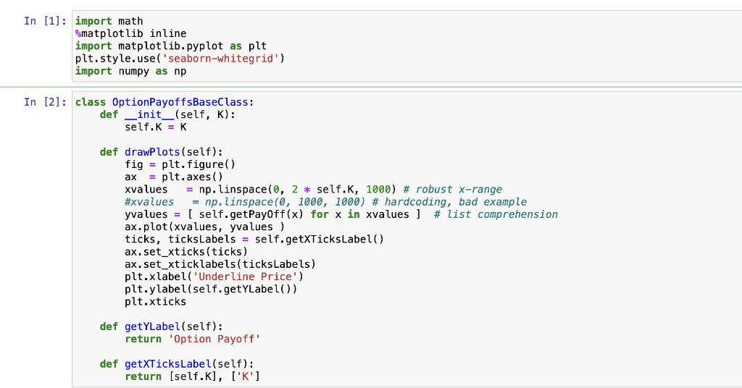Click the 'import numpy as np' line
742x388 pixels.
[x=130, y=71]
